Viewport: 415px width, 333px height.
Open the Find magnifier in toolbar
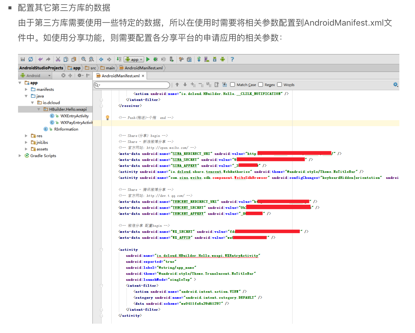(84, 59)
